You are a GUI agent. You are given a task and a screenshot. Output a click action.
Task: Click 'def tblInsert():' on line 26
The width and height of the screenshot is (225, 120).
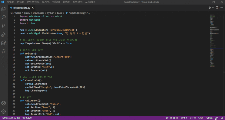[x=31, y=101]
